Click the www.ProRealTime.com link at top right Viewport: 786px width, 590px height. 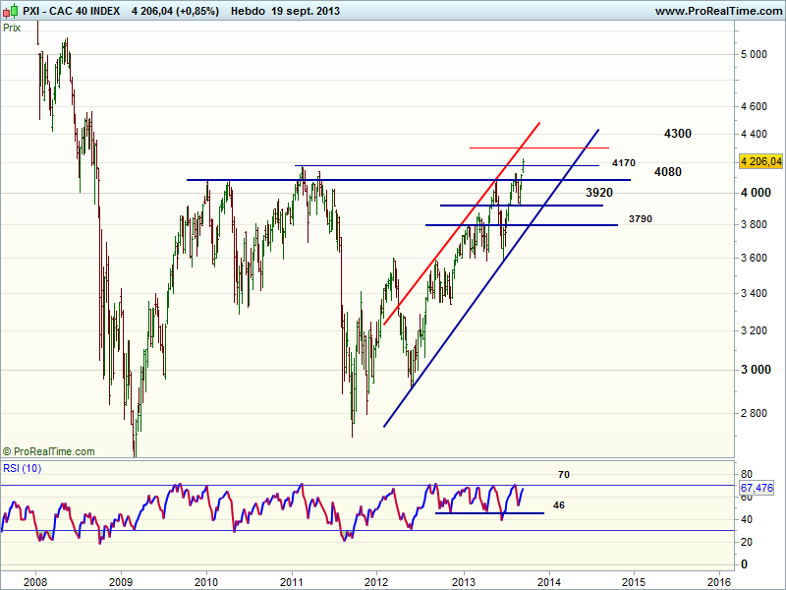point(717,11)
